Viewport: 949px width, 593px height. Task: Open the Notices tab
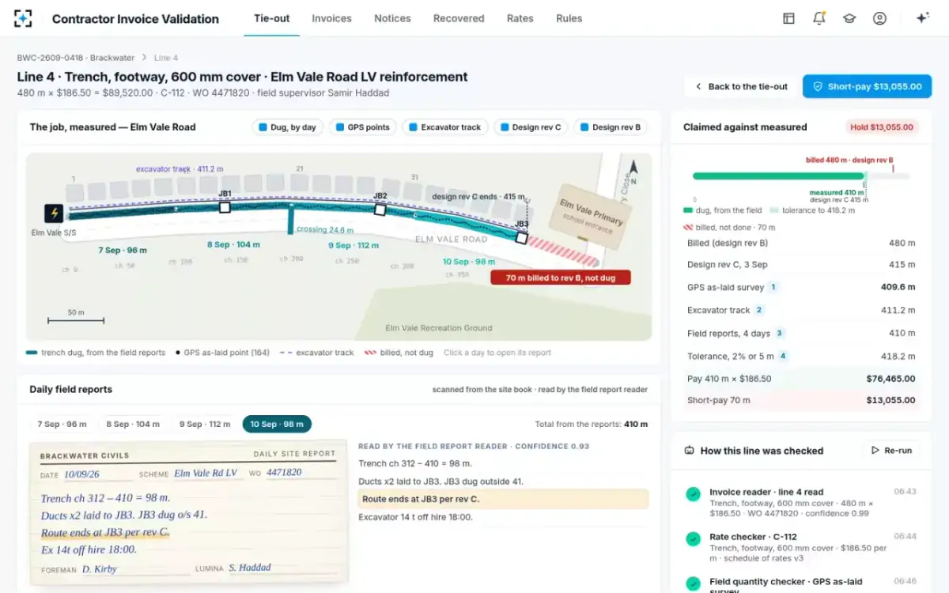[392, 18]
